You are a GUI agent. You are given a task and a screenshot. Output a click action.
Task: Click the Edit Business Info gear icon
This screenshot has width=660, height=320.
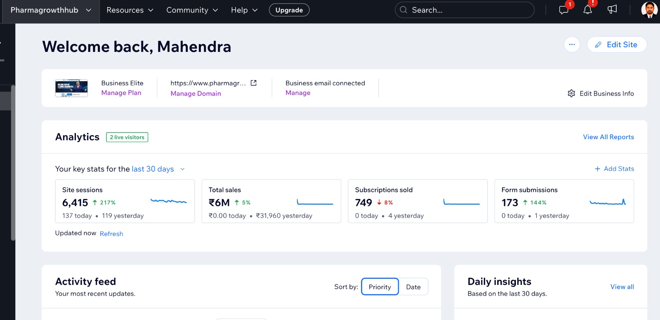coord(571,93)
